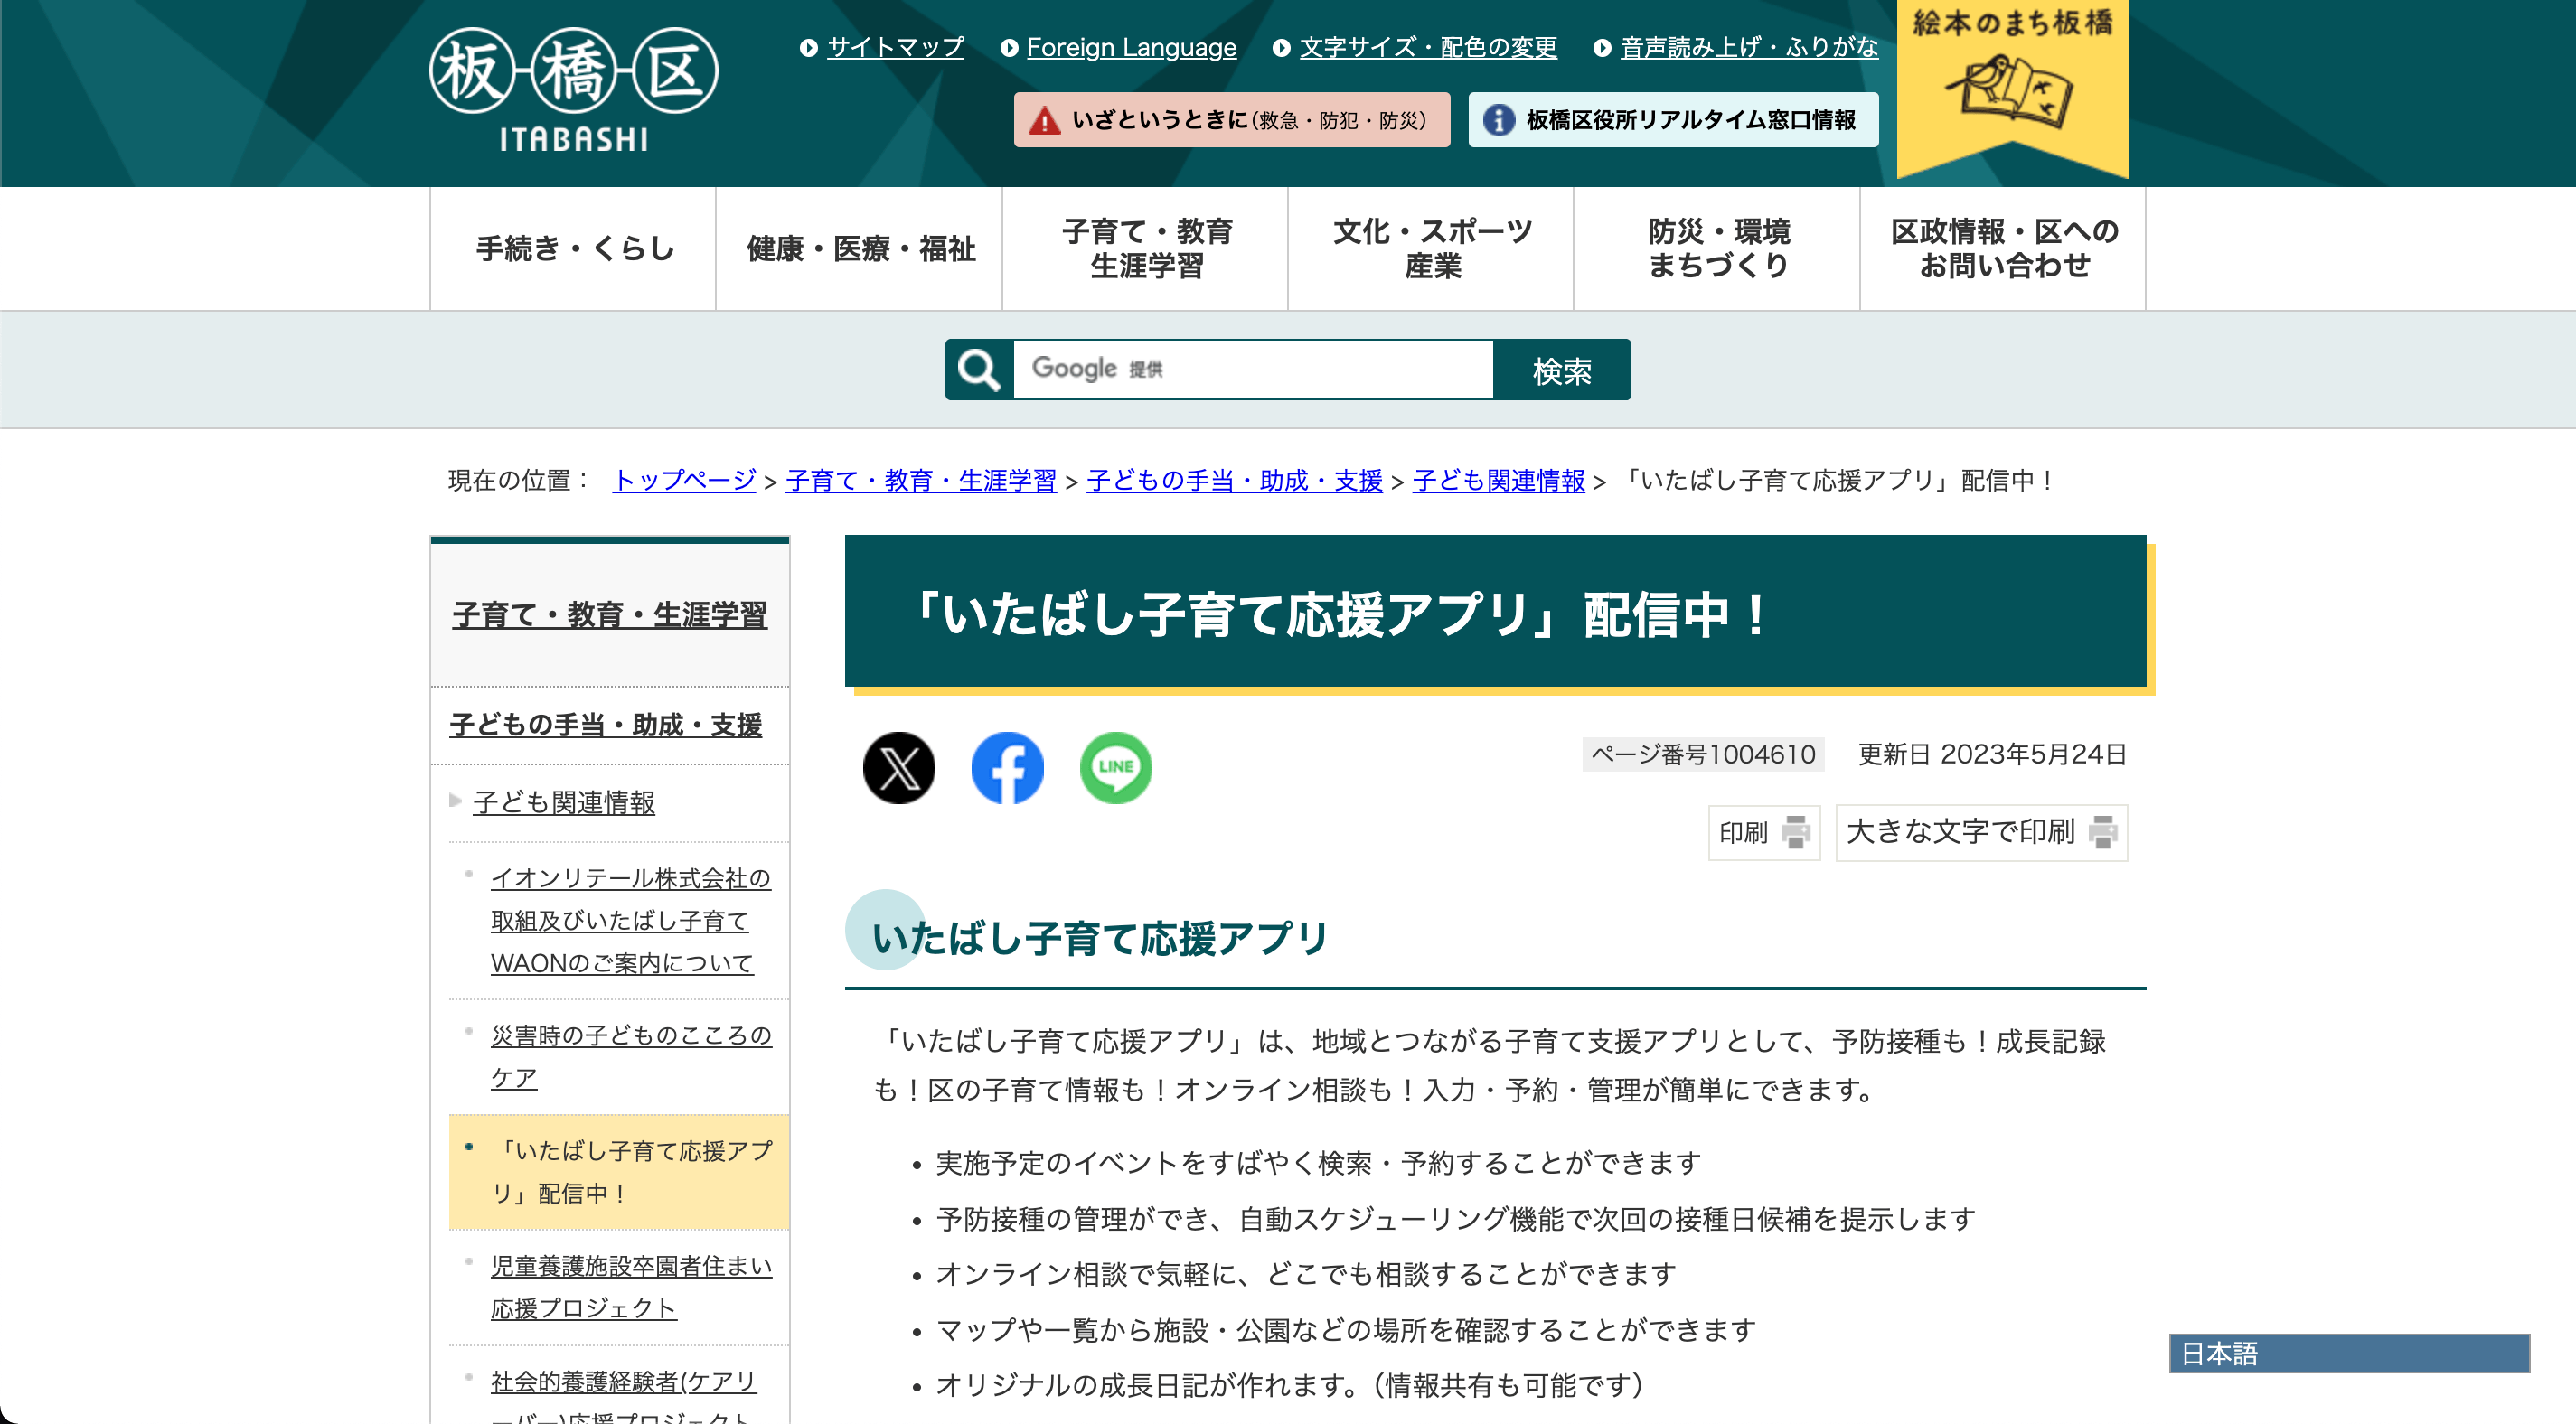
Task: Click いざというときに emergency button
Action: tap(1232, 120)
